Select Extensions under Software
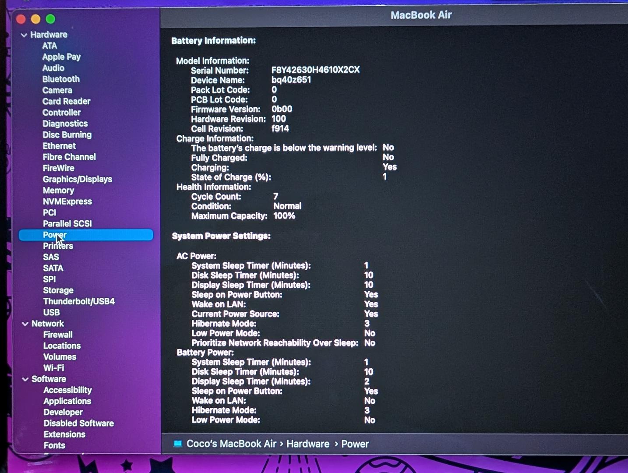Screen dimensions: 628x473 pos(64,434)
